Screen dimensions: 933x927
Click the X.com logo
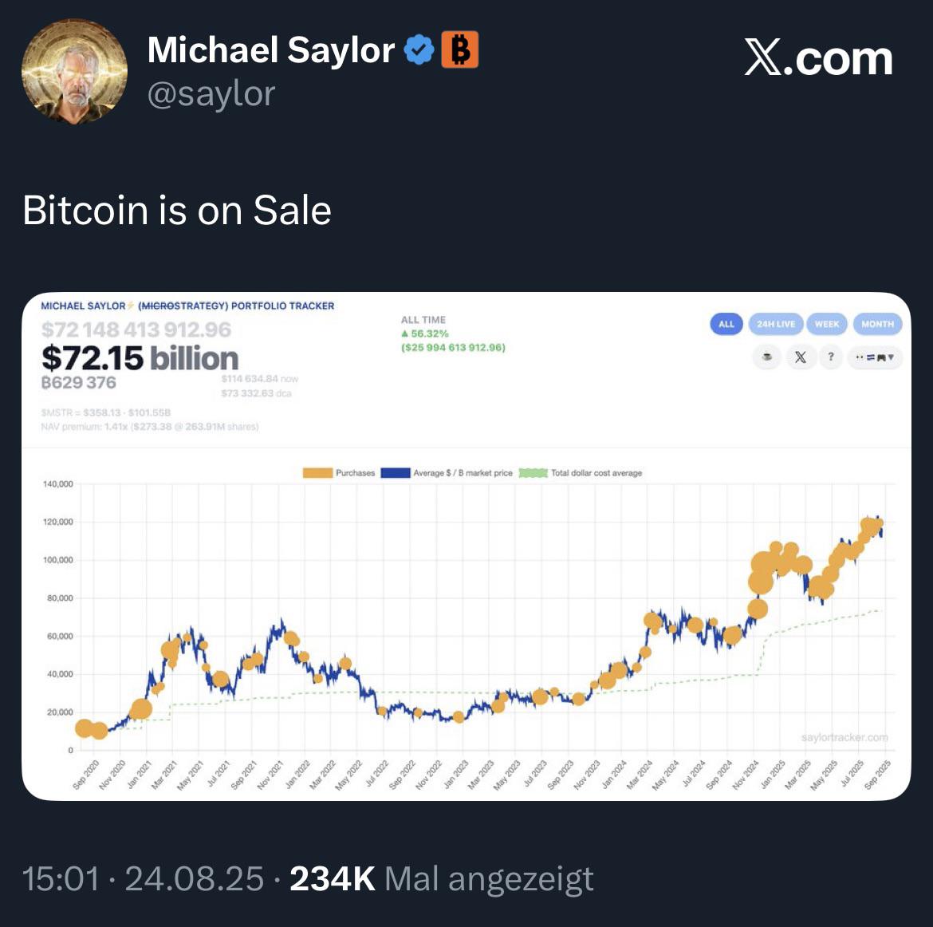(818, 58)
